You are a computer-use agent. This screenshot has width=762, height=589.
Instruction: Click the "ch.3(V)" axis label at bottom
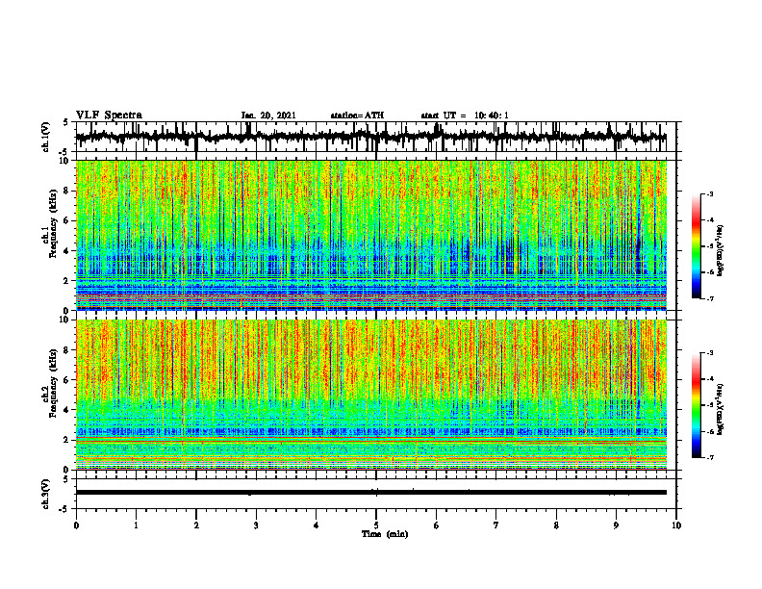[x=46, y=494]
